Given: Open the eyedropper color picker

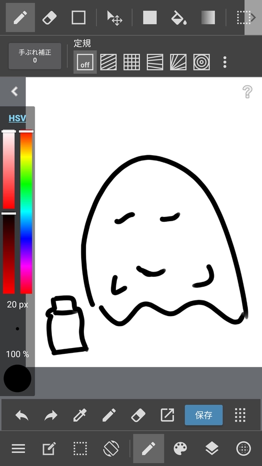Looking at the screenshot, I should point(80,415).
